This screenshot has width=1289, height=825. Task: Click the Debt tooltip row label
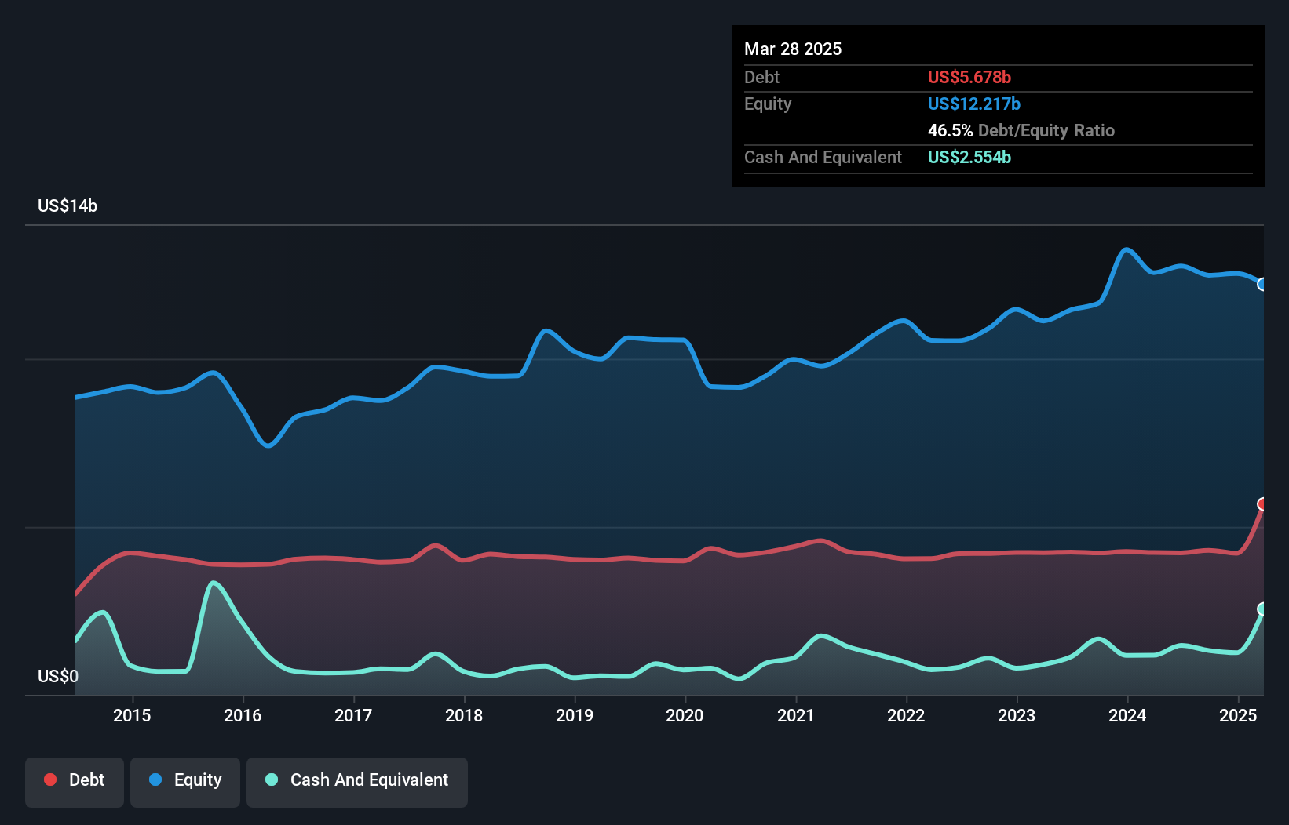click(761, 77)
